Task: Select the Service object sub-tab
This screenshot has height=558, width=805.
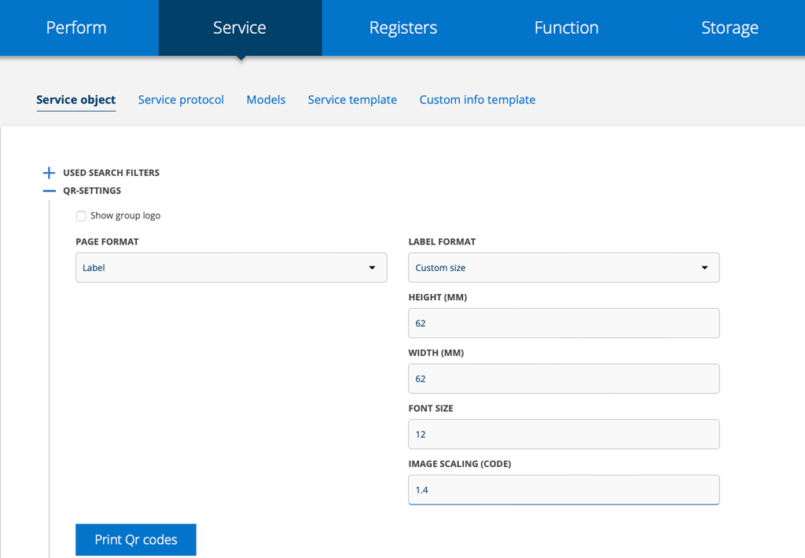Action: click(x=76, y=100)
